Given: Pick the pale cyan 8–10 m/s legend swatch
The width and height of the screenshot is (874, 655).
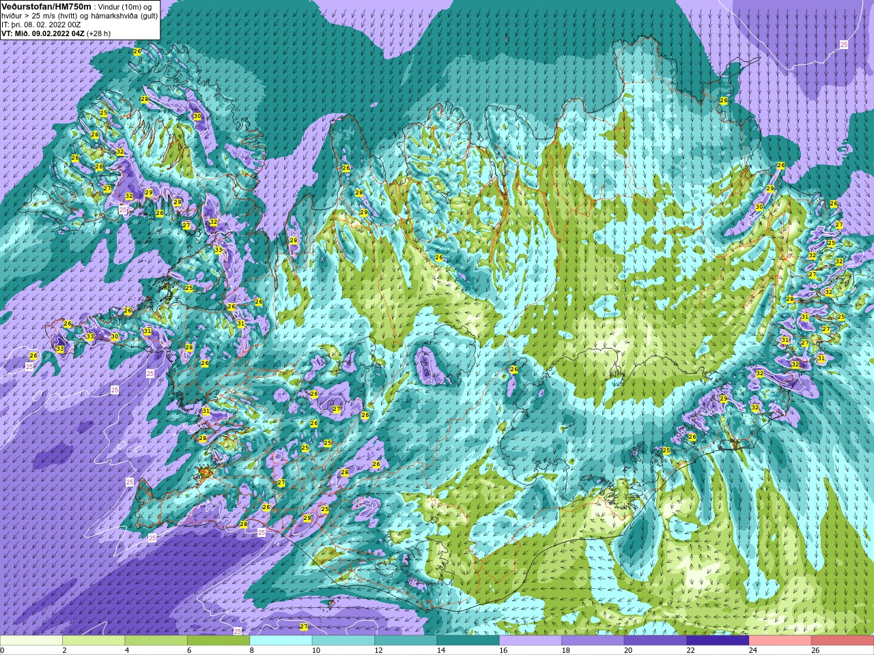Looking at the screenshot, I should (281, 641).
